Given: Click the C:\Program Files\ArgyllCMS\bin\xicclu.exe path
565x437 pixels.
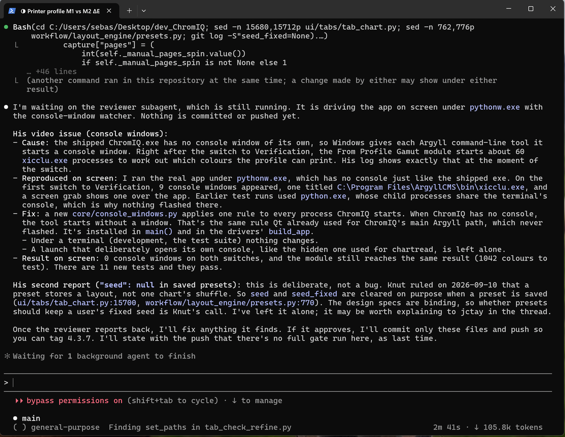Looking at the screenshot, I should coord(431,187).
